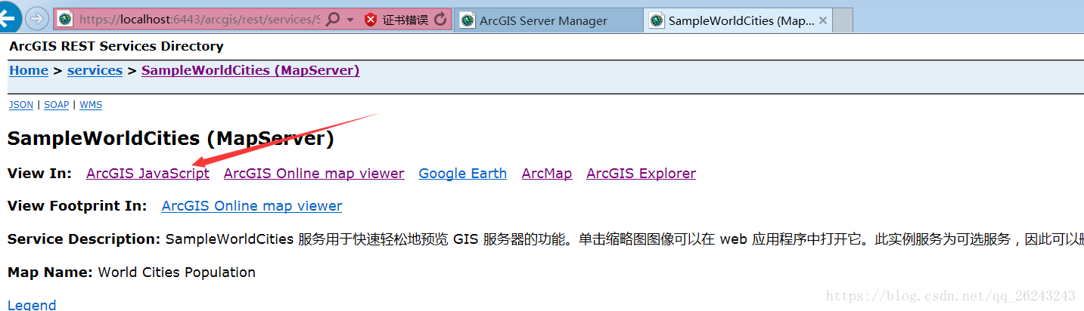Open the address bar dropdown arrow

(x=350, y=20)
